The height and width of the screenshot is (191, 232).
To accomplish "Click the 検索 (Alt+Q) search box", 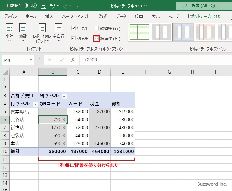I will (204, 6).
